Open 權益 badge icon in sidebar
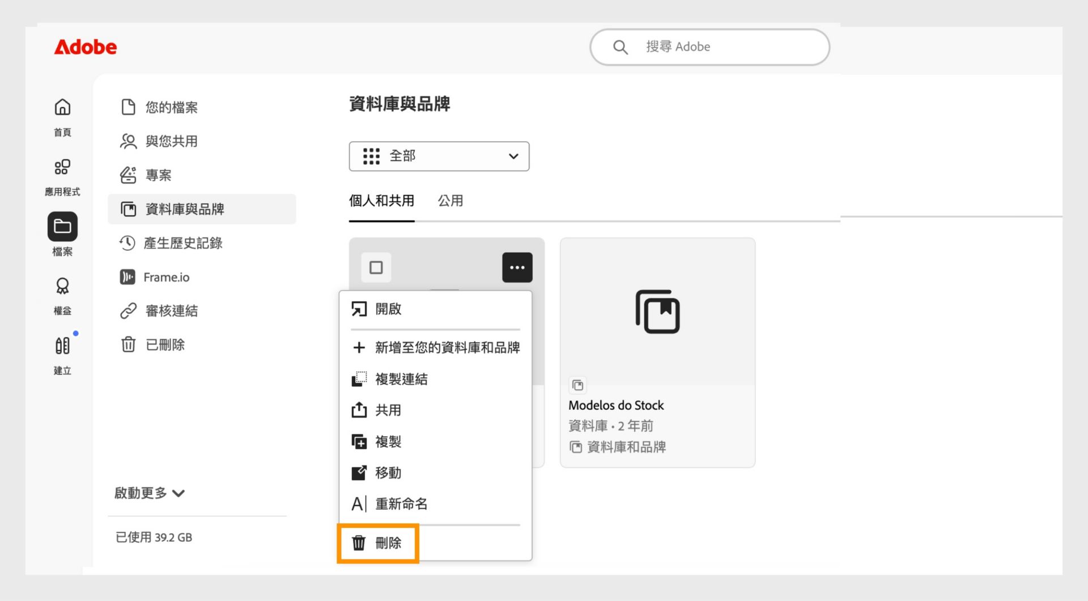 click(x=62, y=286)
